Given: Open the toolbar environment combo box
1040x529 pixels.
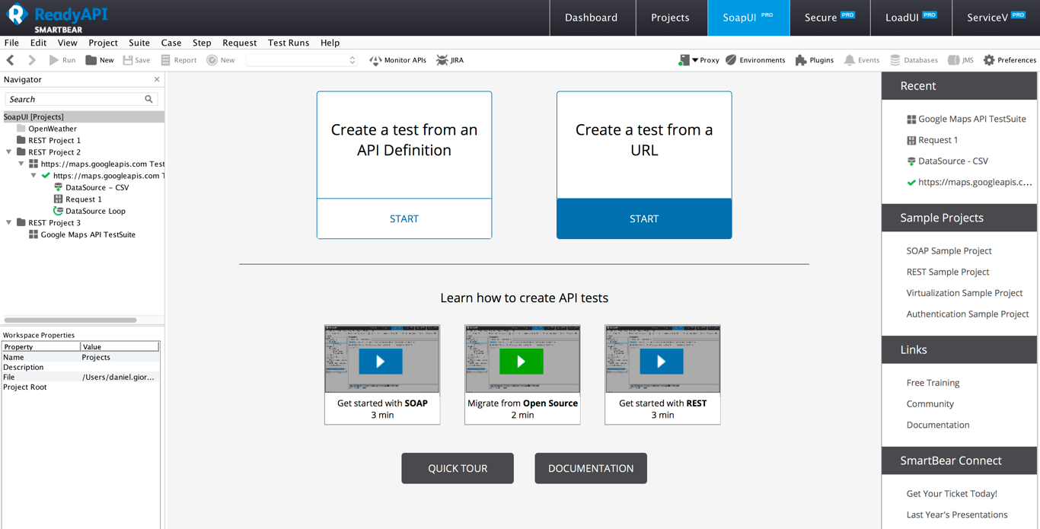Looking at the screenshot, I should (x=301, y=60).
